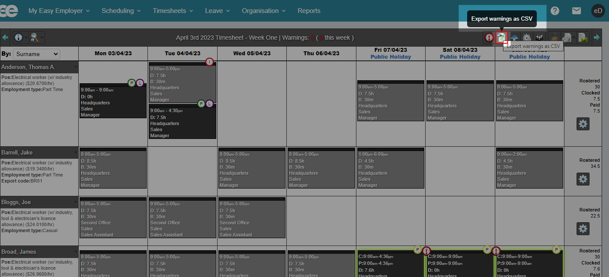Screen dimensions: 609x277
Task: Select Bloggs Wednesday Sales Assistant shift card
Action: (x=252, y=217)
